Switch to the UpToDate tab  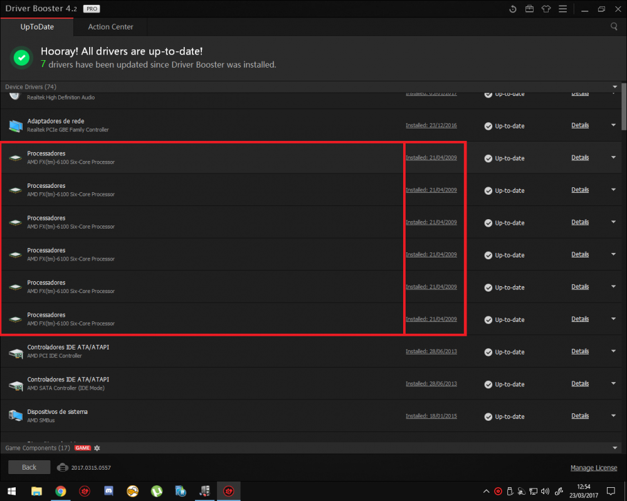tap(37, 27)
